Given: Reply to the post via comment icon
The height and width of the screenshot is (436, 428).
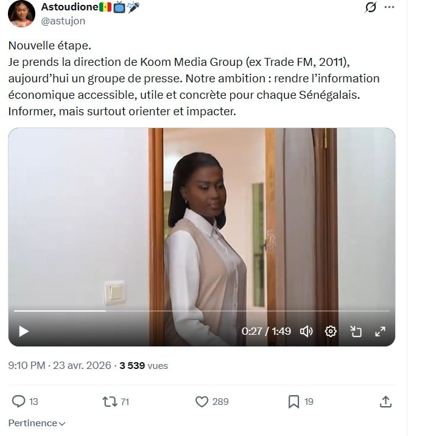Looking at the screenshot, I should click(19, 401).
